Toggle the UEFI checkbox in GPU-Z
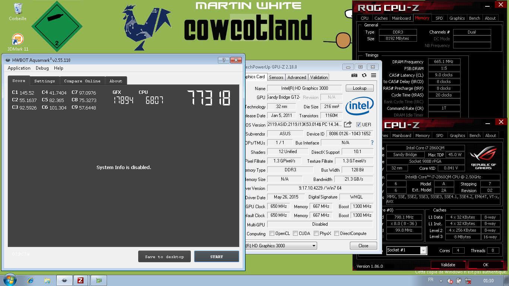Image resolution: width=509 pixels, height=286 pixels. coord(358,124)
